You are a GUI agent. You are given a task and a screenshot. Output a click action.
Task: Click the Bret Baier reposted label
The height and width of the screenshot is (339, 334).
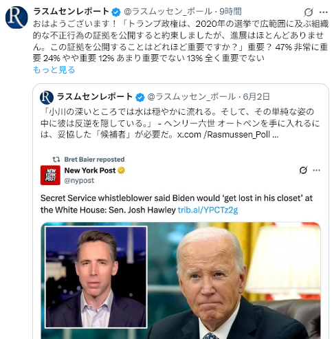coord(94,160)
